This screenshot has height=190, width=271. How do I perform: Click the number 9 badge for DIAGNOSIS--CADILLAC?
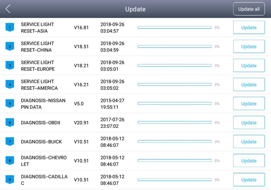pos(10,179)
